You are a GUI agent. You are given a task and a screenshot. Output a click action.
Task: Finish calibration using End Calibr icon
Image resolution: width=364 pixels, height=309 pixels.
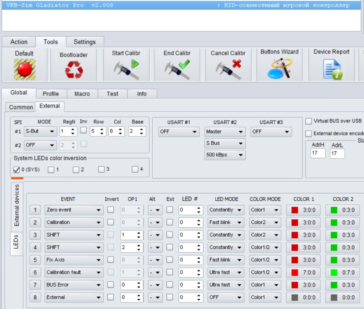pos(177,69)
